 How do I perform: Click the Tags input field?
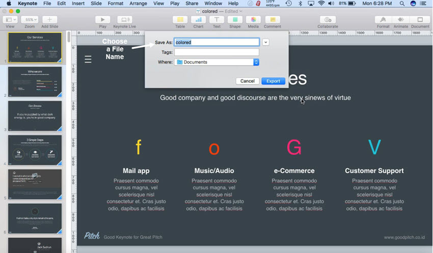pos(216,52)
